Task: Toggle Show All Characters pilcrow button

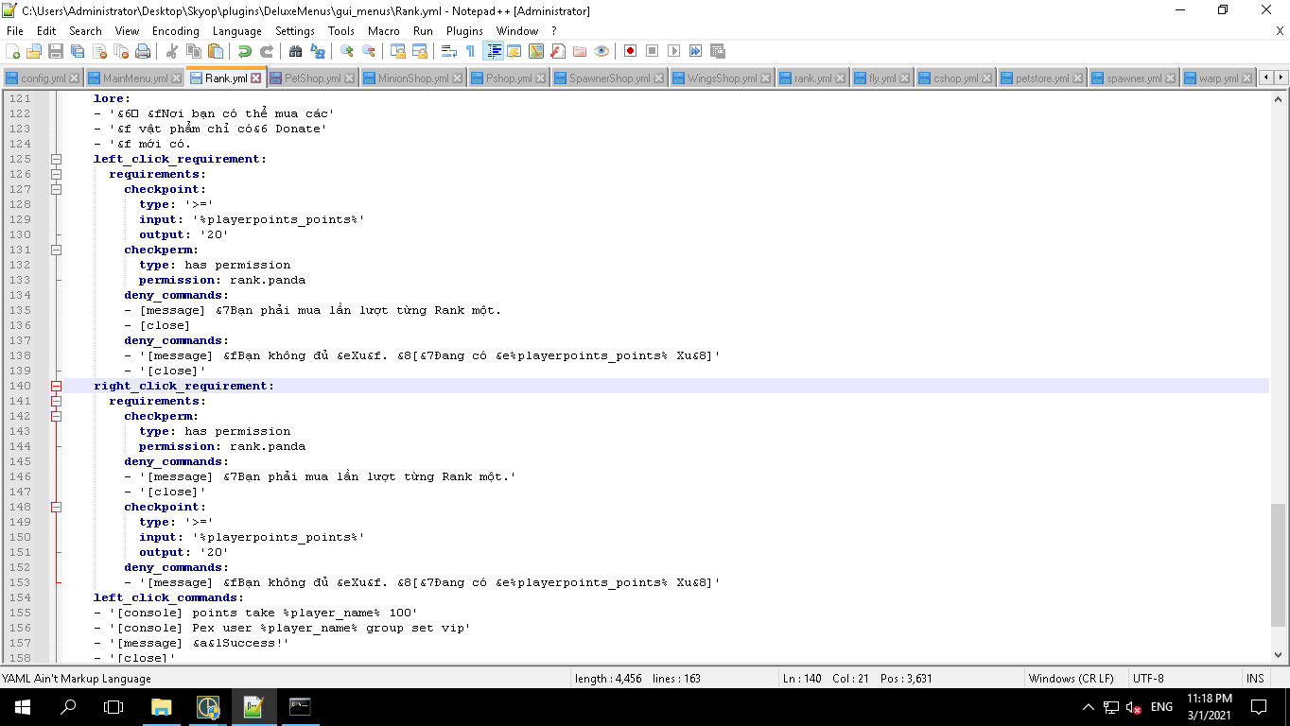Action: [470, 51]
